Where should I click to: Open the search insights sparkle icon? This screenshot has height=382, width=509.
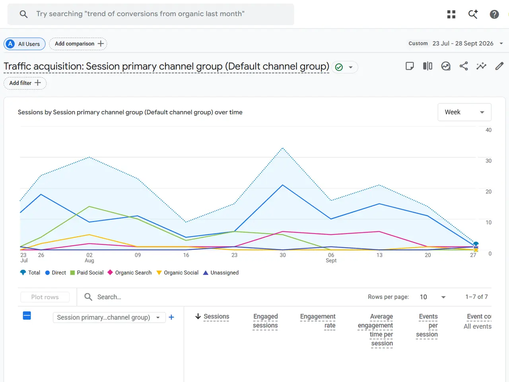point(473,14)
